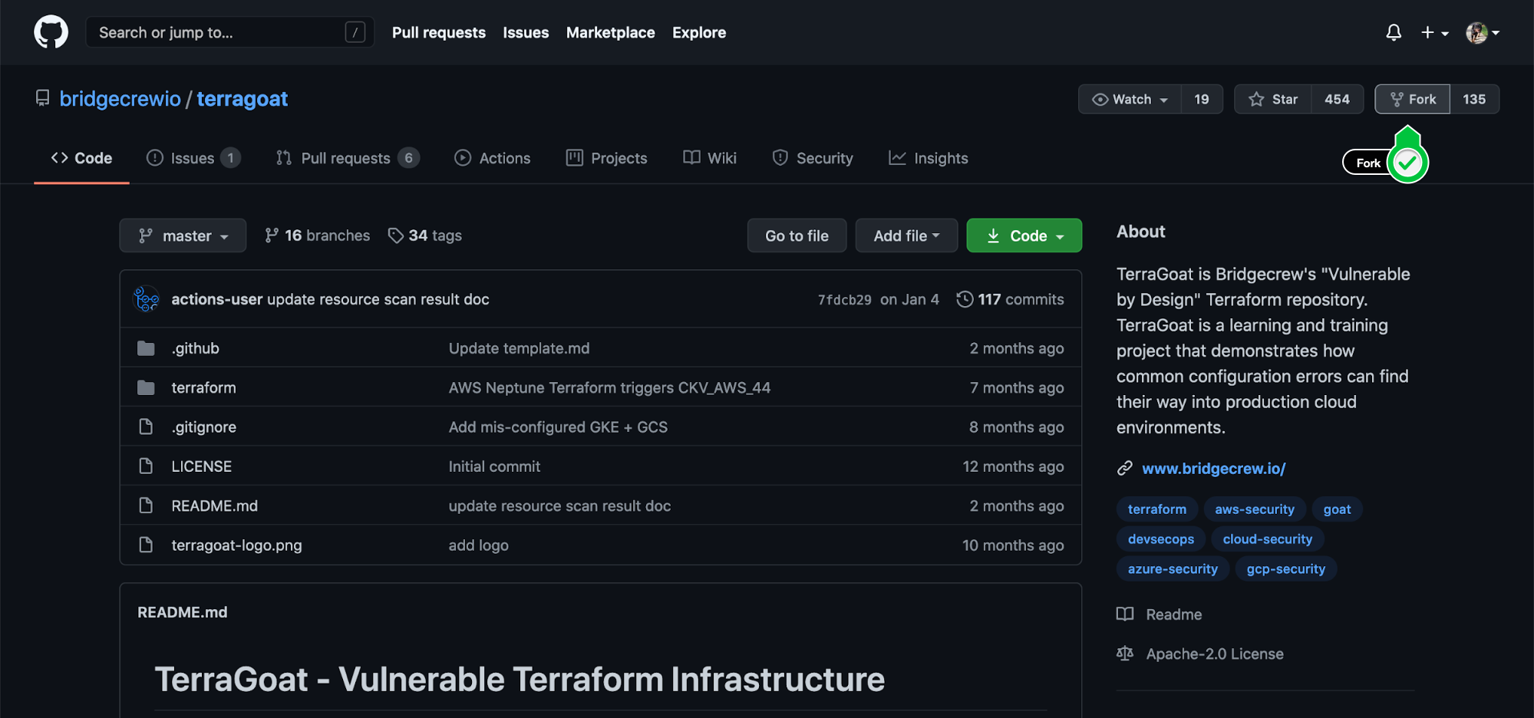Select the devsecops topic tag
Screen dimensions: 1534x718
(1160, 539)
